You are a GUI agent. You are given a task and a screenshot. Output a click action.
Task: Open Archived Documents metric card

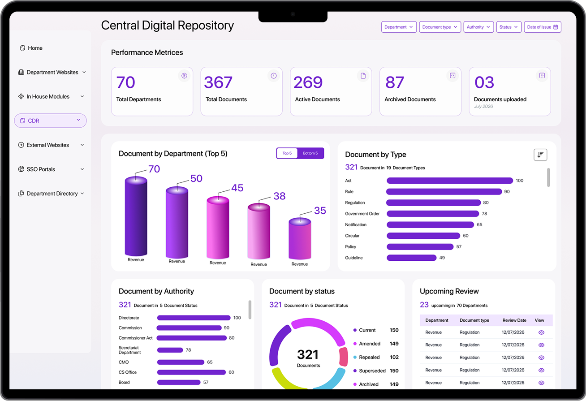(420, 91)
